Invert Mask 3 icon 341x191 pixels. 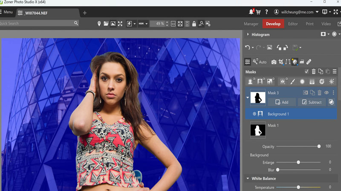click(x=305, y=93)
